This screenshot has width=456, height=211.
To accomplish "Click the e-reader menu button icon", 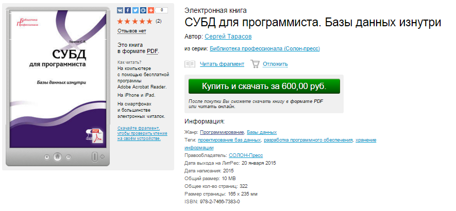I will [69, 157].
